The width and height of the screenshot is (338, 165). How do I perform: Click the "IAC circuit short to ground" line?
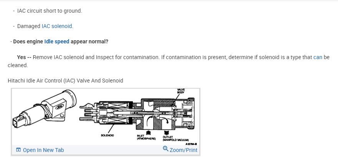50,11
